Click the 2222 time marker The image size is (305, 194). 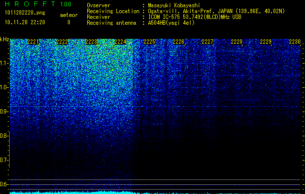[x=62, y=42]
